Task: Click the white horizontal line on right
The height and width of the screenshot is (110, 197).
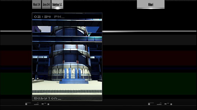Action: [149, 31]
